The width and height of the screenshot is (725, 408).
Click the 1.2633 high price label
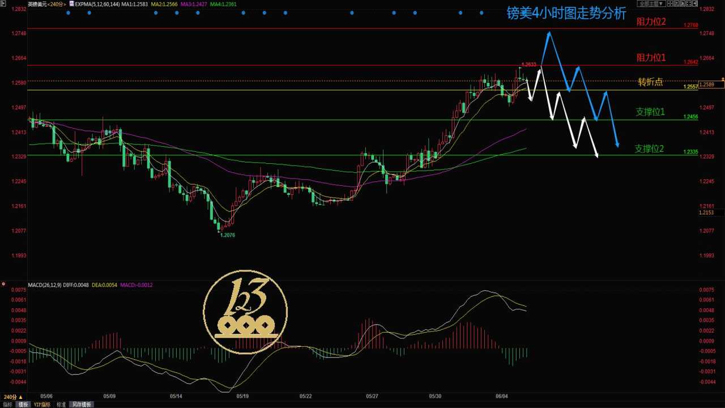point(529,65)
